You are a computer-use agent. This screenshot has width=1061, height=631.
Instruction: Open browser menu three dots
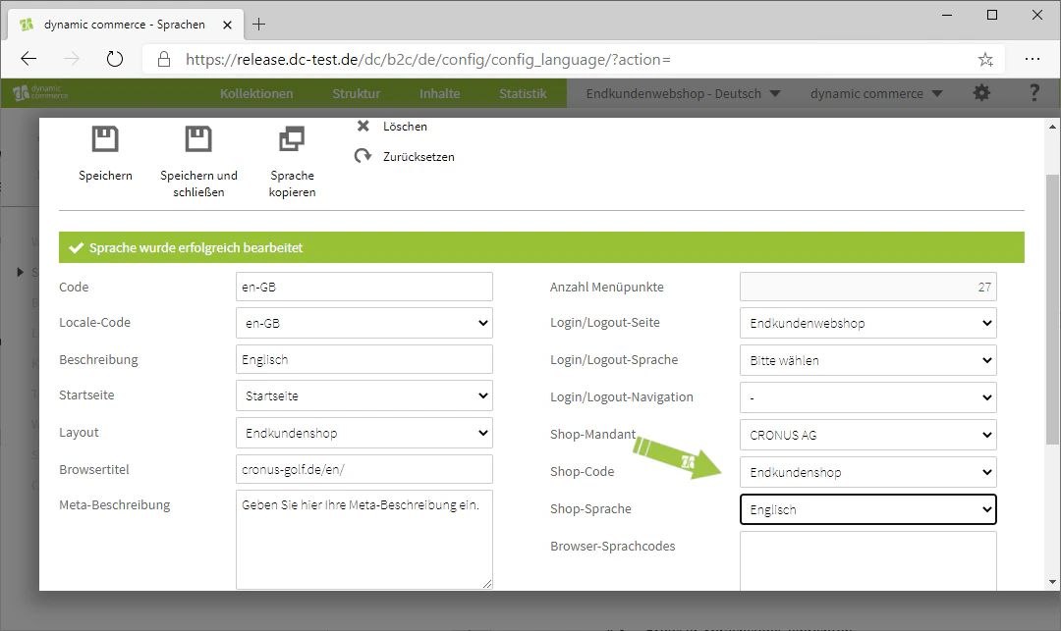click(x=1032, y=60)
